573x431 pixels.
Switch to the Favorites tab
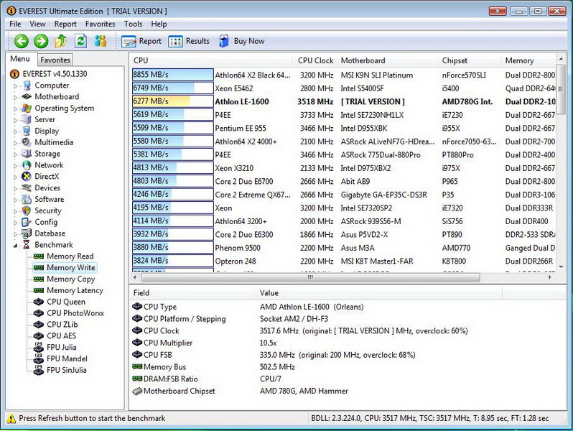coord(55,60)
